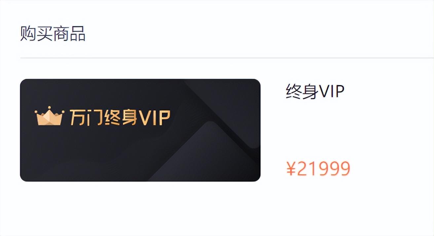The width and height of the screenshot is (434, 236).
Task: Click the 终身VIP product title
Action: 315,92
